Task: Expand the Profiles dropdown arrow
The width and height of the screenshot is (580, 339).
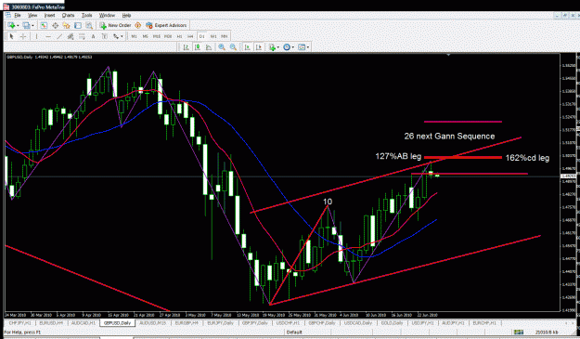Action: (32, 25)
